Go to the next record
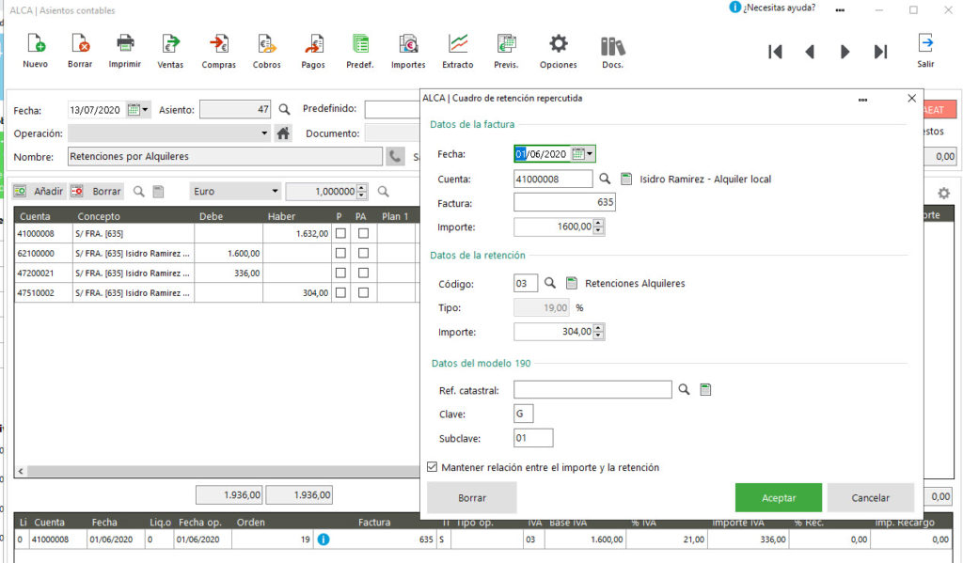This screenshot has height=563, width=963. click(845, 52)
